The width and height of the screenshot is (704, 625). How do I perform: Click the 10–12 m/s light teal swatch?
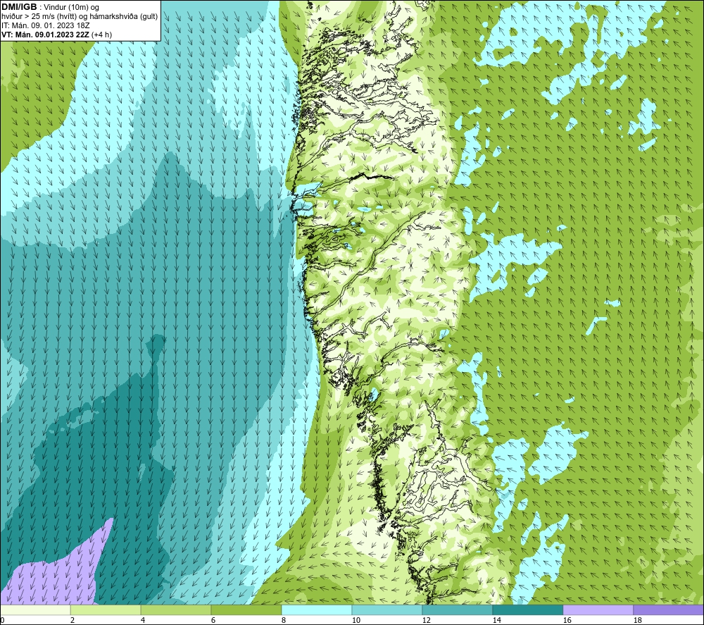pos(387,609)
